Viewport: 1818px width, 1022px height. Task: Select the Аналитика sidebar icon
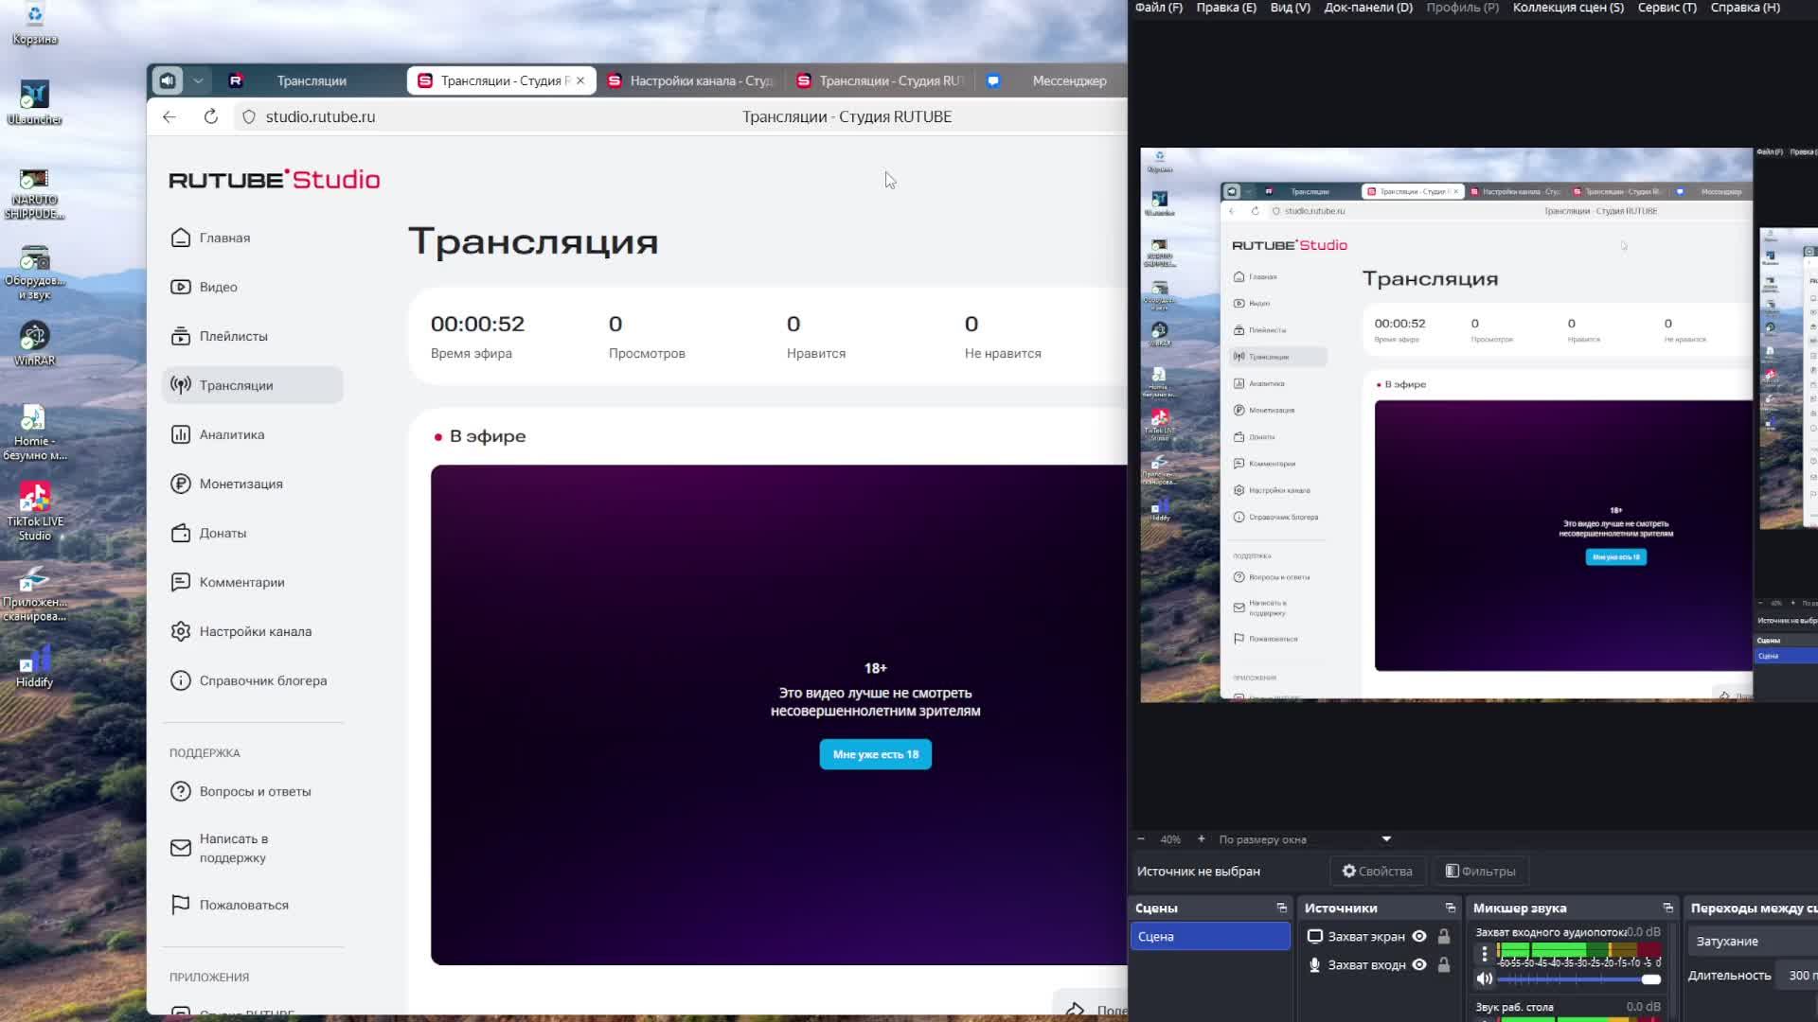(181, 434)
